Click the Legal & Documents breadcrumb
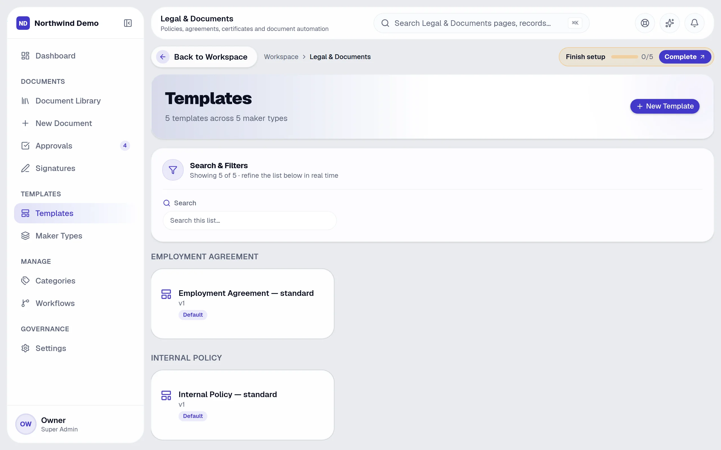 (x=340, y=57)
